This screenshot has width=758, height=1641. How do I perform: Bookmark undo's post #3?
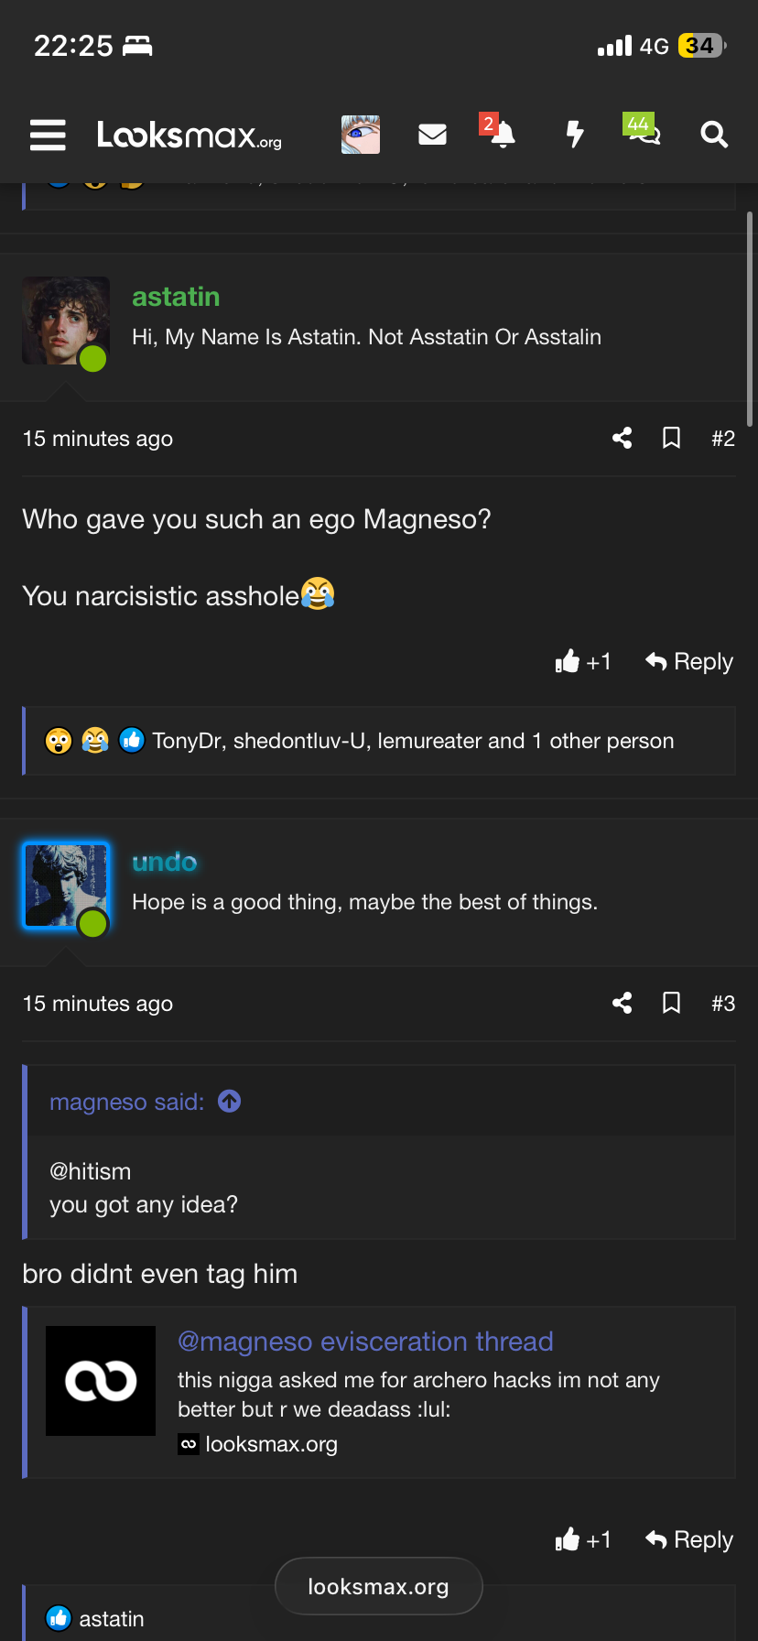(671, 1004)
